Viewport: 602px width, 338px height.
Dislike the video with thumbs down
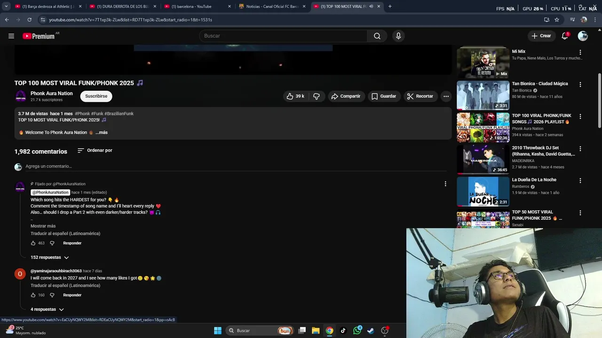[317, 96]
